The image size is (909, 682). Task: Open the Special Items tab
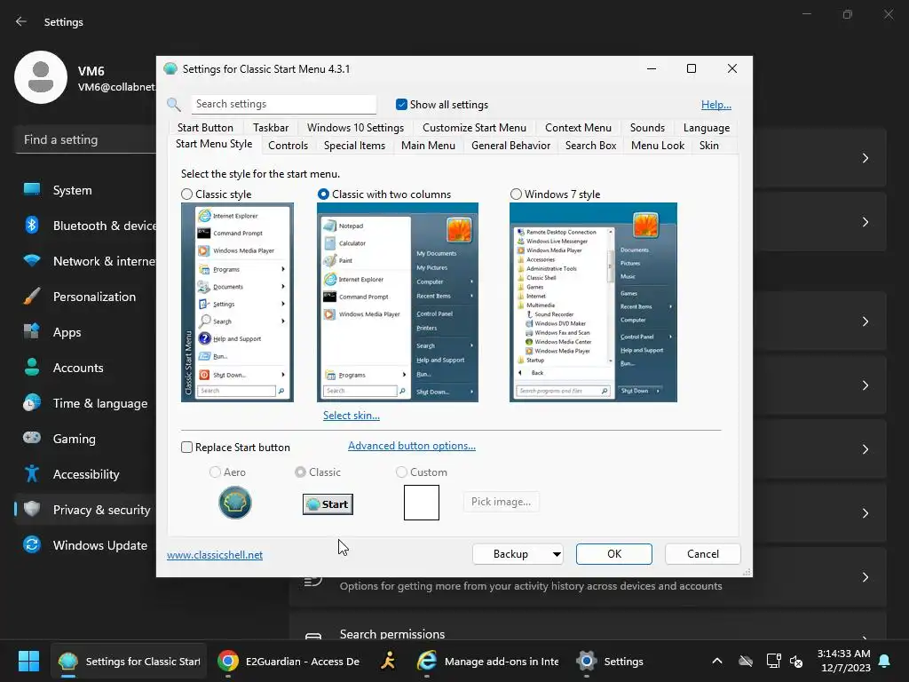pyautogui.click(x=354, y=146)
